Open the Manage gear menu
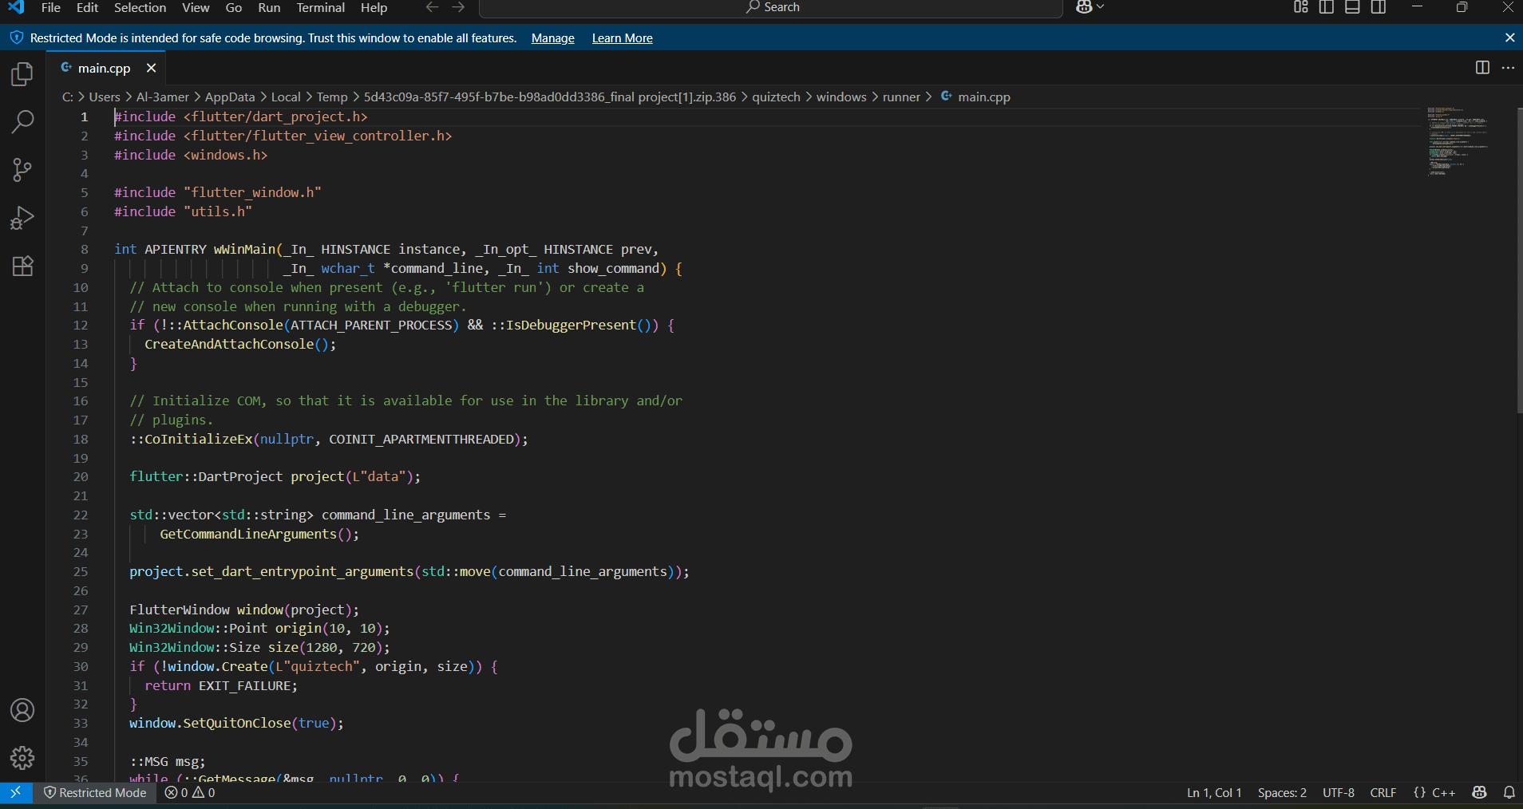 pyautogui.click(x=22, y=758)
